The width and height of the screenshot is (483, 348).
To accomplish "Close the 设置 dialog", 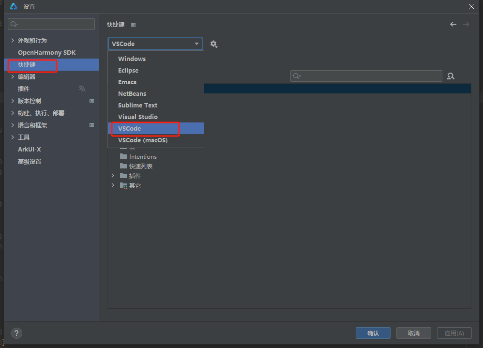I will click(471, 6).
